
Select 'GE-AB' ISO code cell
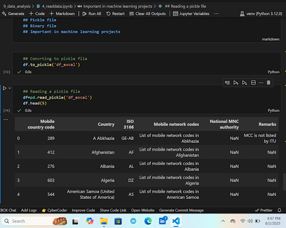[127, 138]
